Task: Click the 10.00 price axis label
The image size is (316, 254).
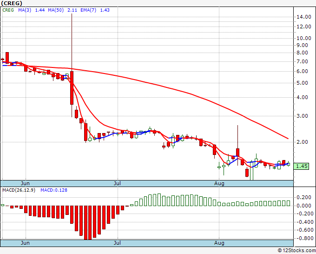Action: click(304, 38)
